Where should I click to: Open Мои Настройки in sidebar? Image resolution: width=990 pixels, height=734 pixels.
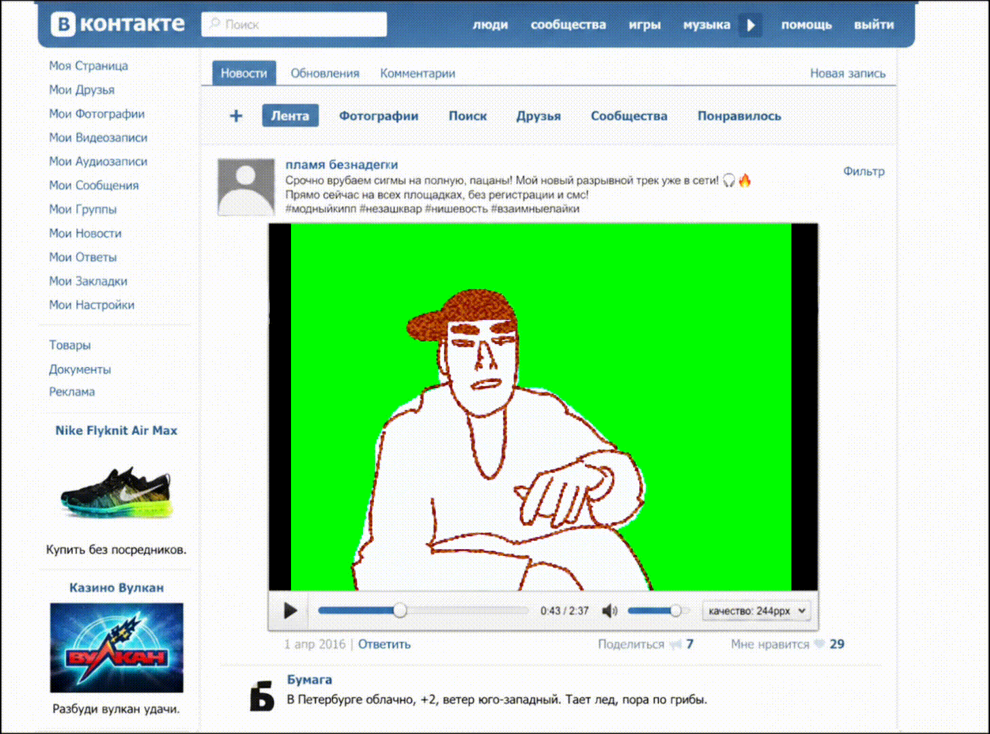click(92, 304)
